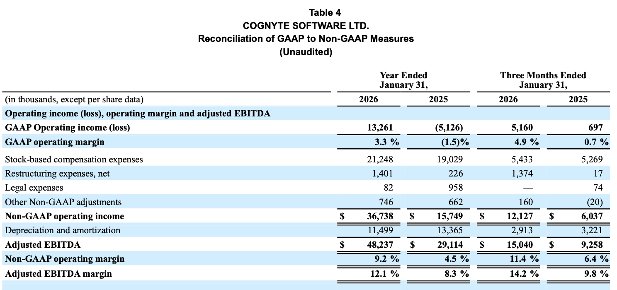Viewport: 617px width, 290px height.
Task: Click the GAAP margin value 3.3 %
Action: 386,142
